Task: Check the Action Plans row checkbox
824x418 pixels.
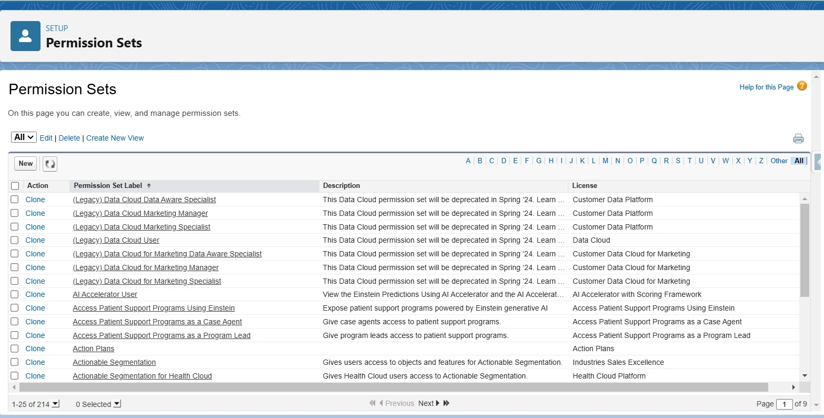Action: [x=14, y=349]
